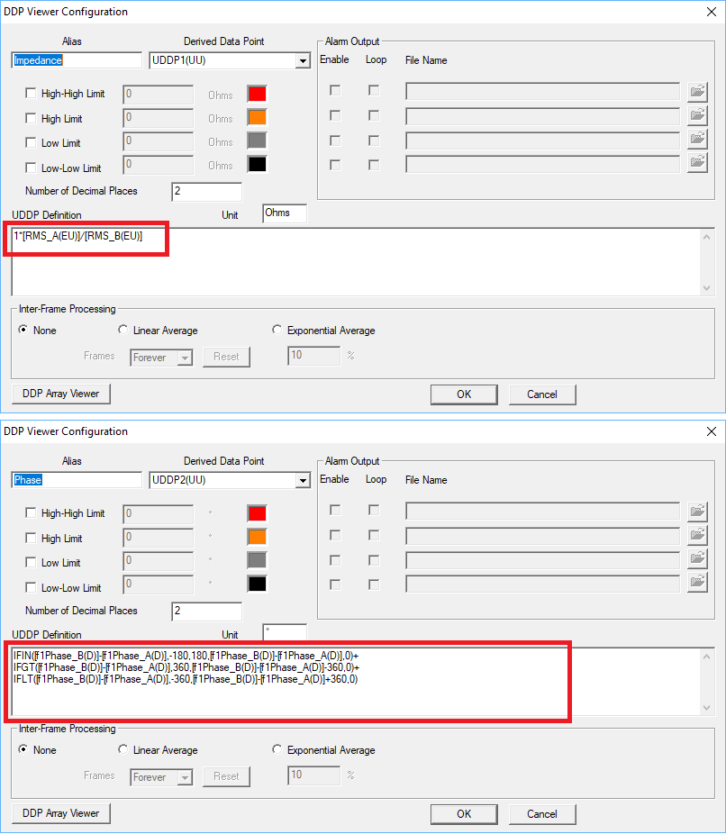Click scroll down arrow in Impedance definition box
The image size is (726, 834).
coord(706,287)
